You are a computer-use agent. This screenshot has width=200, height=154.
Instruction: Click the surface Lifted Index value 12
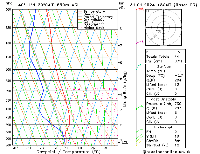click(x=177, y=85)
